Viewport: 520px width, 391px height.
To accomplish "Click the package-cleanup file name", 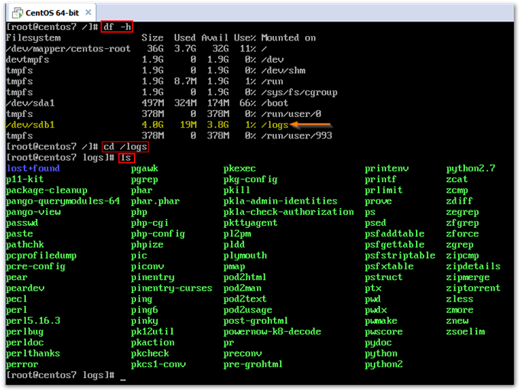I will tap(47, 191).
